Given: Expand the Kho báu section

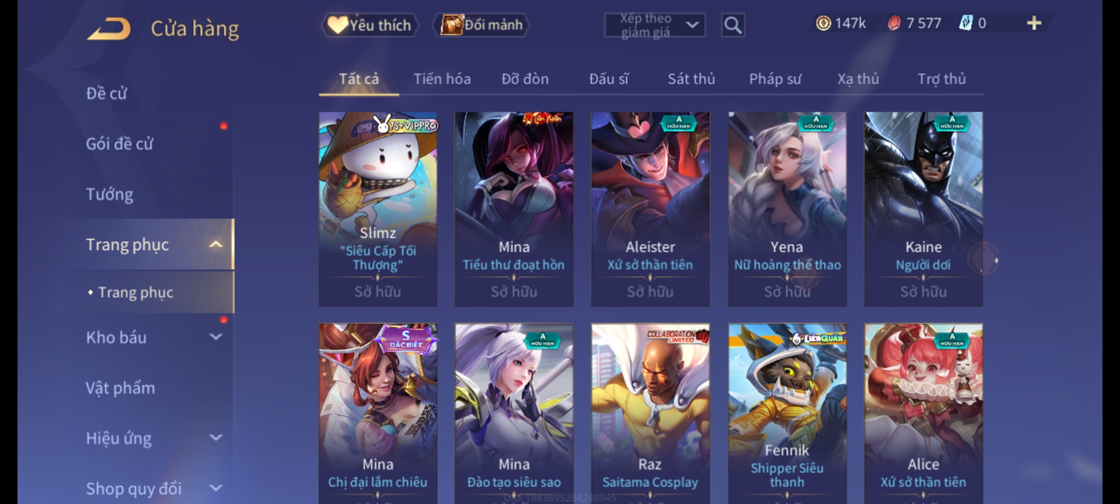Looking at the screenshot, I should [x=215, y=337].
